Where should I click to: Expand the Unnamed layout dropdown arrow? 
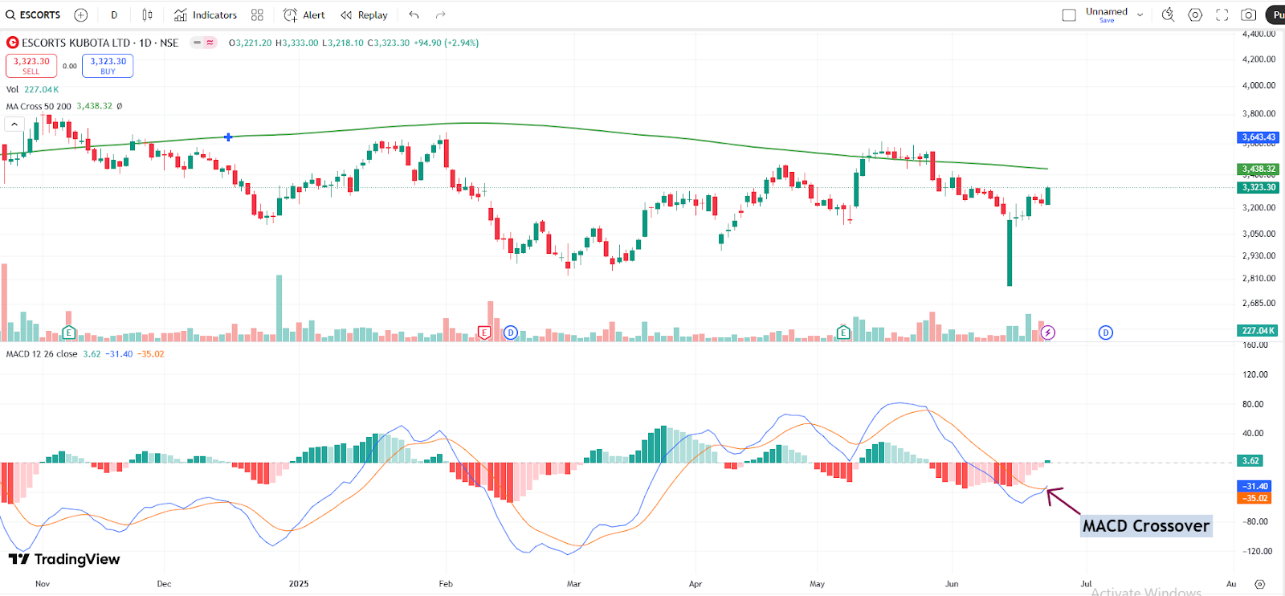[x=1140, y=14]
